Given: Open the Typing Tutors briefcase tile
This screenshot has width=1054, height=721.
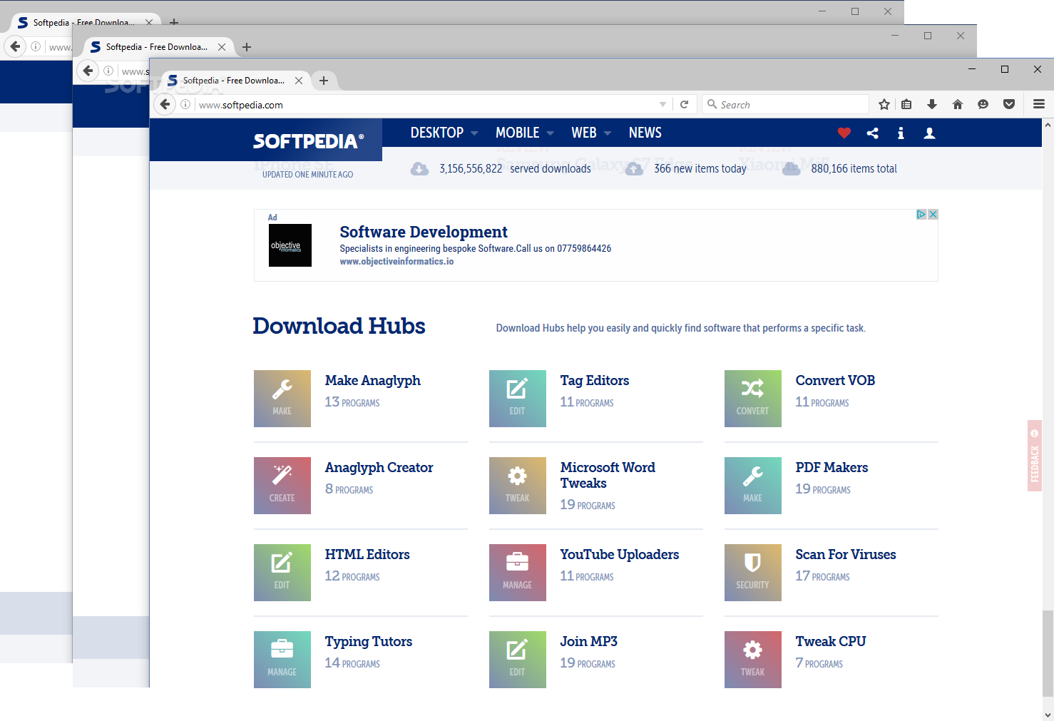Looking at the screenshot, I should 282,660.
